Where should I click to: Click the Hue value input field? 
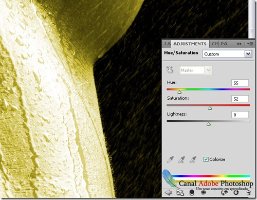pyautogui.click(x=240, y=83)
